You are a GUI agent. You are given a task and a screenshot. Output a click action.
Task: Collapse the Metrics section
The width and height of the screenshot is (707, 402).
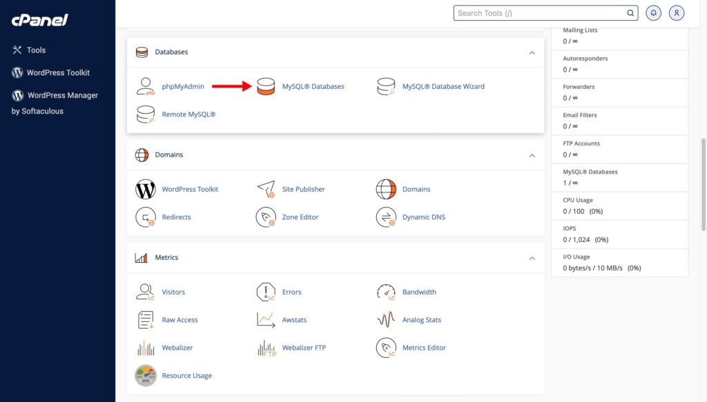(x=532, y=258)
